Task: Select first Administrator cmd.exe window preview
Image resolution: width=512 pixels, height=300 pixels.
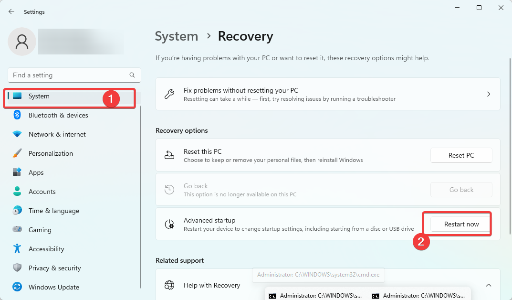Action: click(316, 295)
